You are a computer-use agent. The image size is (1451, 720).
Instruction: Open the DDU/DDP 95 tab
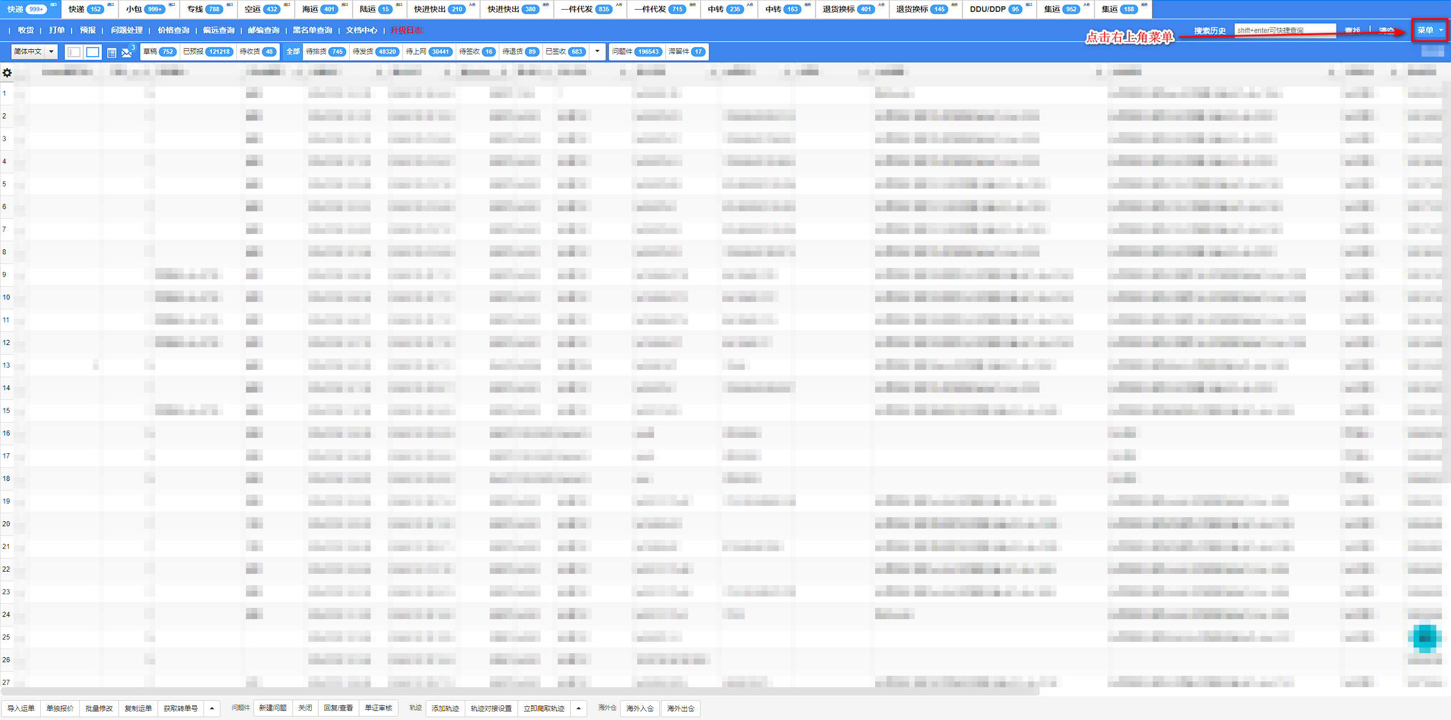click(999, 9)
